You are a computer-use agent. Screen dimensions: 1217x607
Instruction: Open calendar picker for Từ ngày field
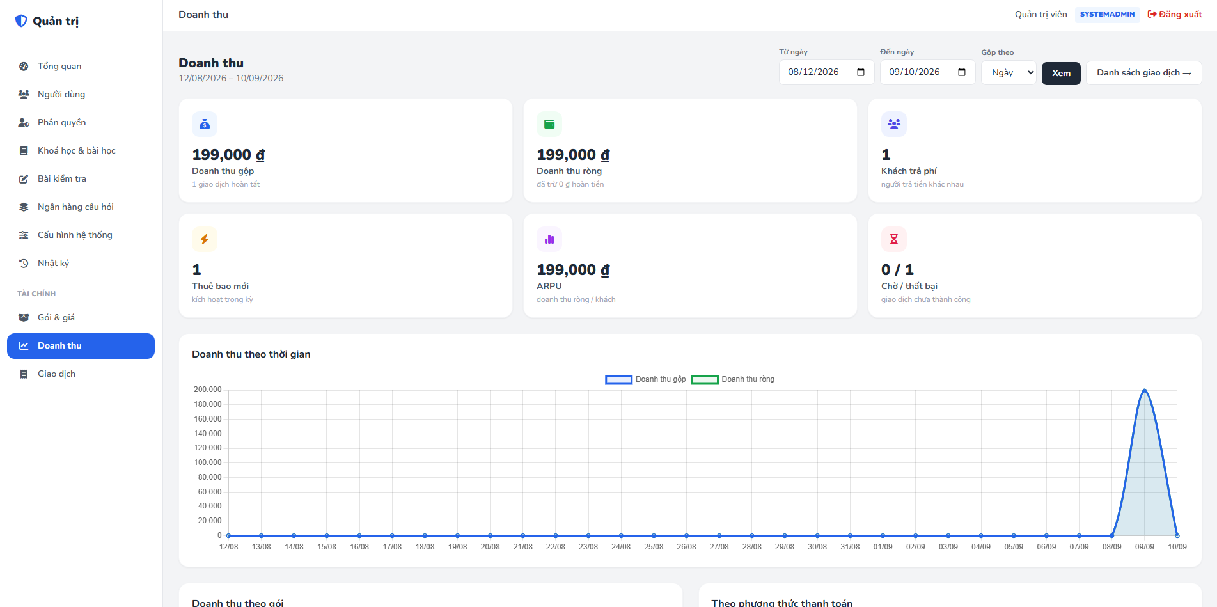click(x=861, y=72)
